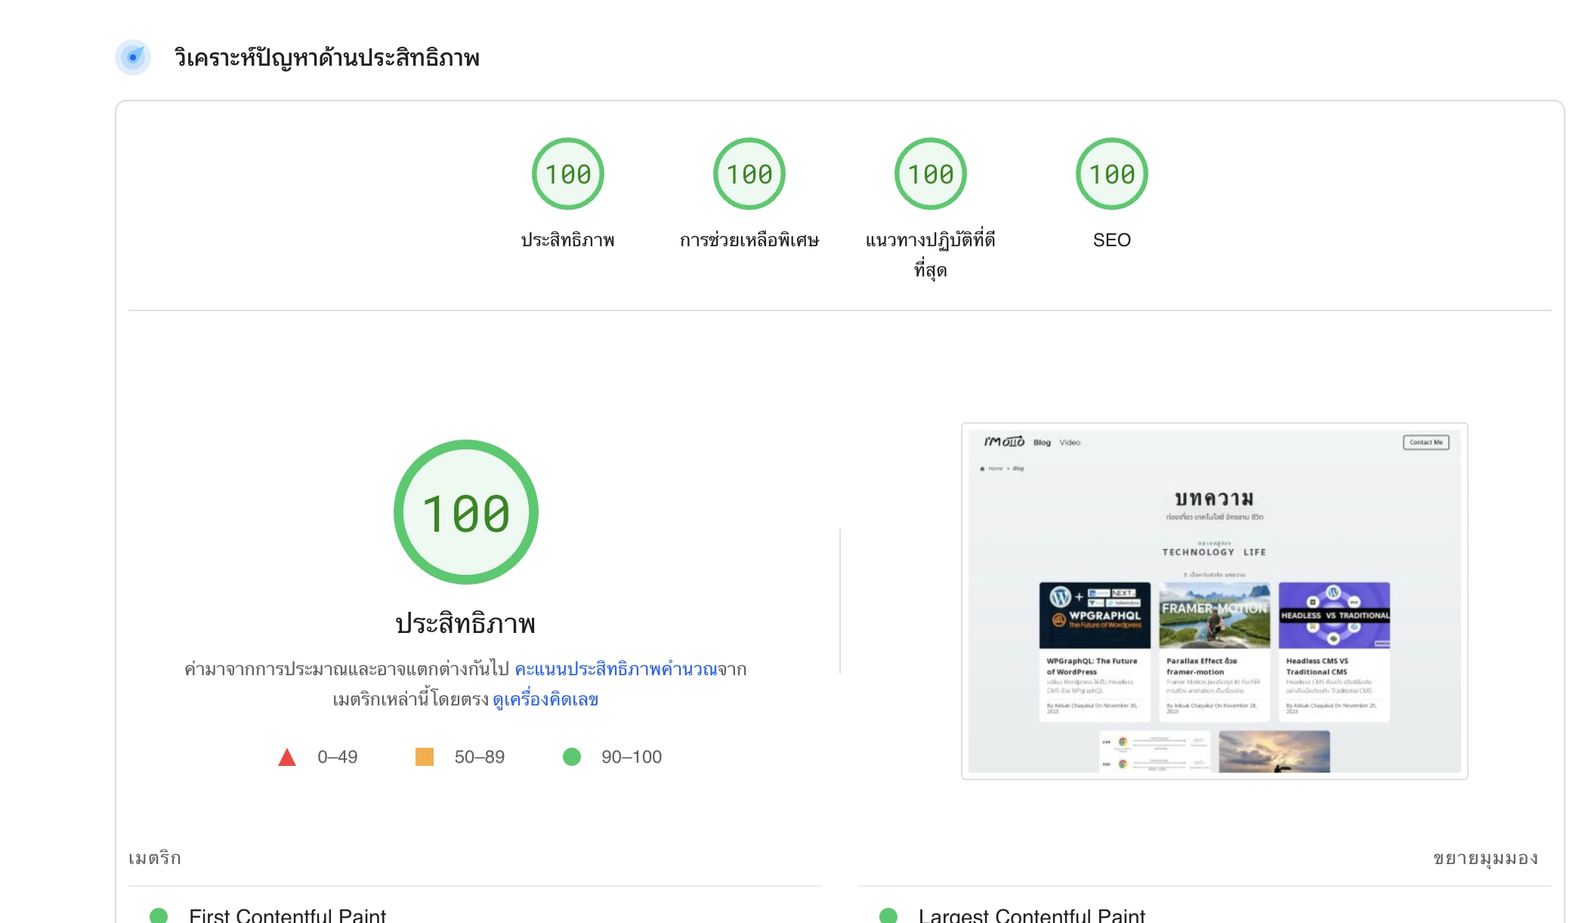Click the performance diagnosis compass icon
The width and height of the screenshot is (1585, 923).
tap(133, 57)
